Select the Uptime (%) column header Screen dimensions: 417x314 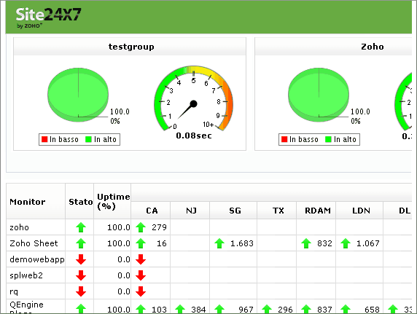112,202
